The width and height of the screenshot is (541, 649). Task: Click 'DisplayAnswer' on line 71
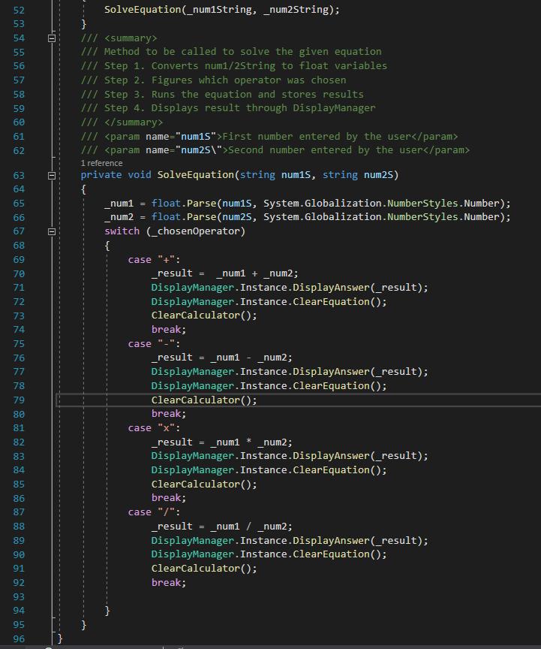point(332,287)
